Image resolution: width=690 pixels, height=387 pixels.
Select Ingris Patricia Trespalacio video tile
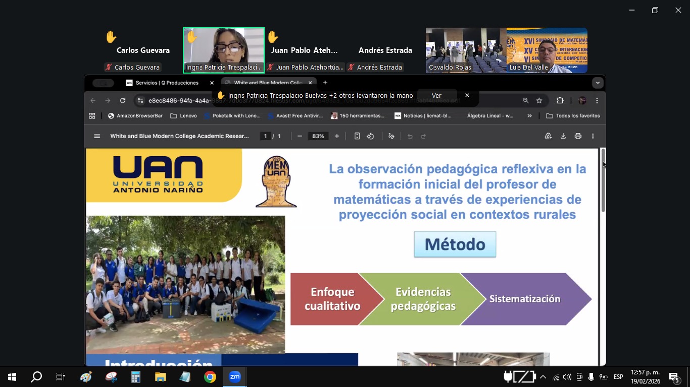[224, 50]
